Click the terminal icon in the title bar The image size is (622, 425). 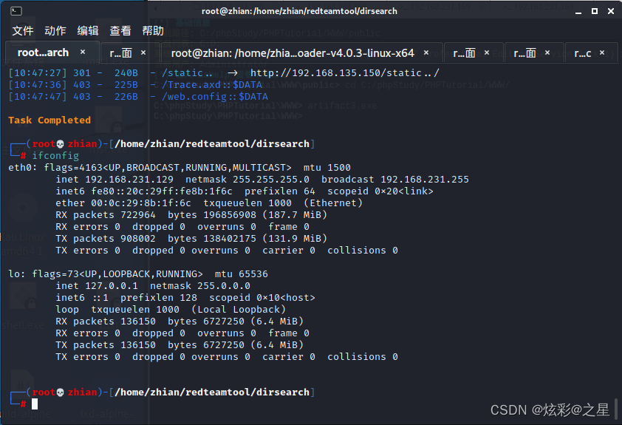click(x=16, y=11)
